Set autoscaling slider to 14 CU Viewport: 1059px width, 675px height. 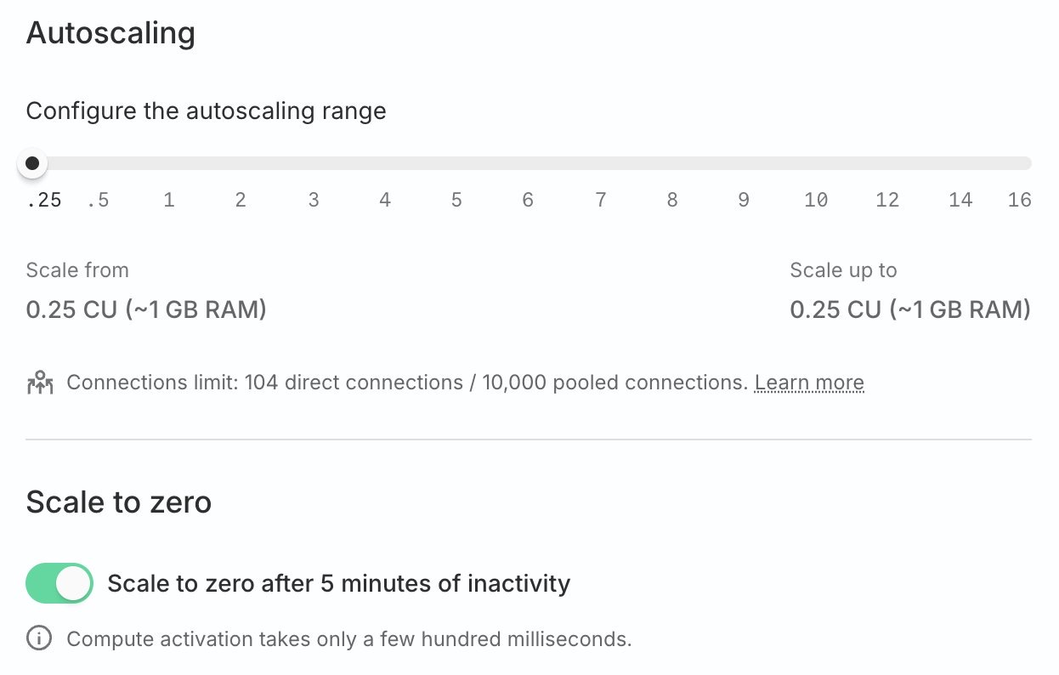click(960, 163)
